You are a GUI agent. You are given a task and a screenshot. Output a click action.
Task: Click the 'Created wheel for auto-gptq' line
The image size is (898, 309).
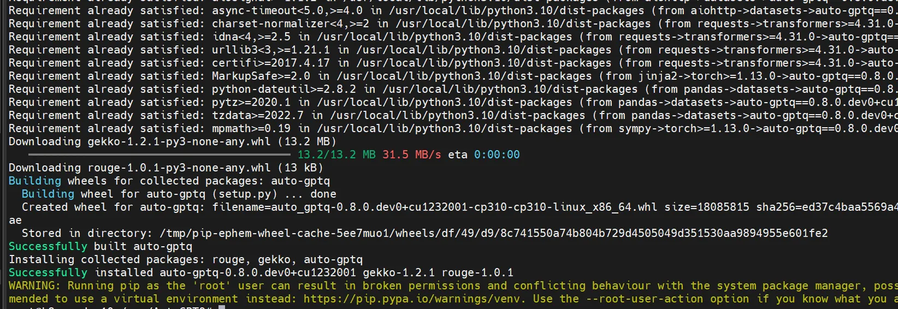[x=459, y=207]
